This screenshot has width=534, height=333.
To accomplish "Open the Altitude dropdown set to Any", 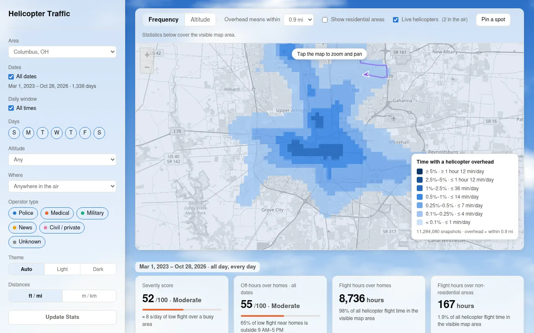I will tap(62, 160).
